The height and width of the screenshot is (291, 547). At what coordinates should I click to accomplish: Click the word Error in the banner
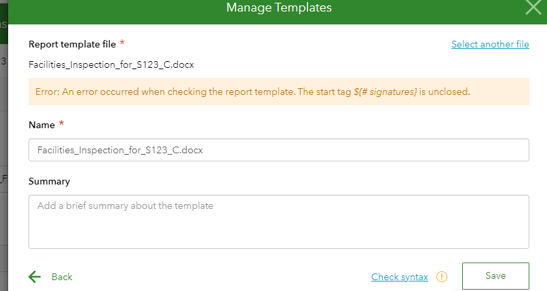click(x=49, y=92)
